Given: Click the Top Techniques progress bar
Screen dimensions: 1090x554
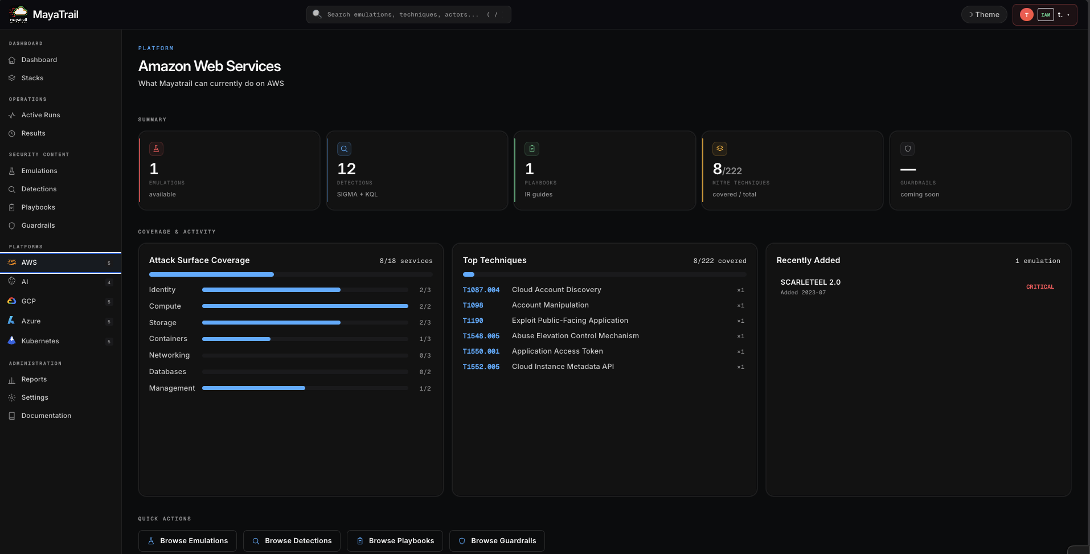Looking at the screenshot, I should click(604, 274).
